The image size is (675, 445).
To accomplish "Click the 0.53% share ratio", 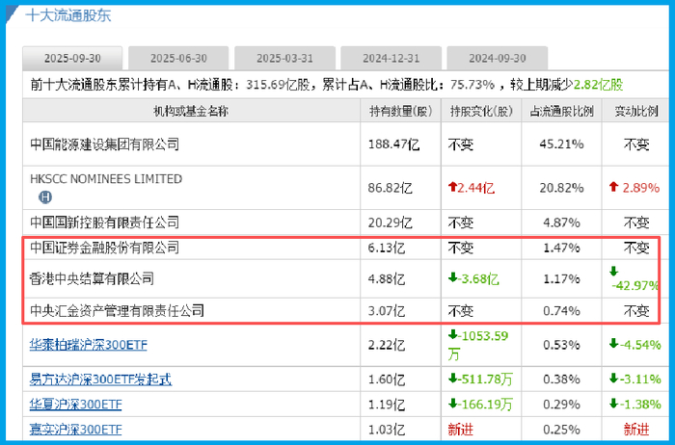I will tap(561, 345).
